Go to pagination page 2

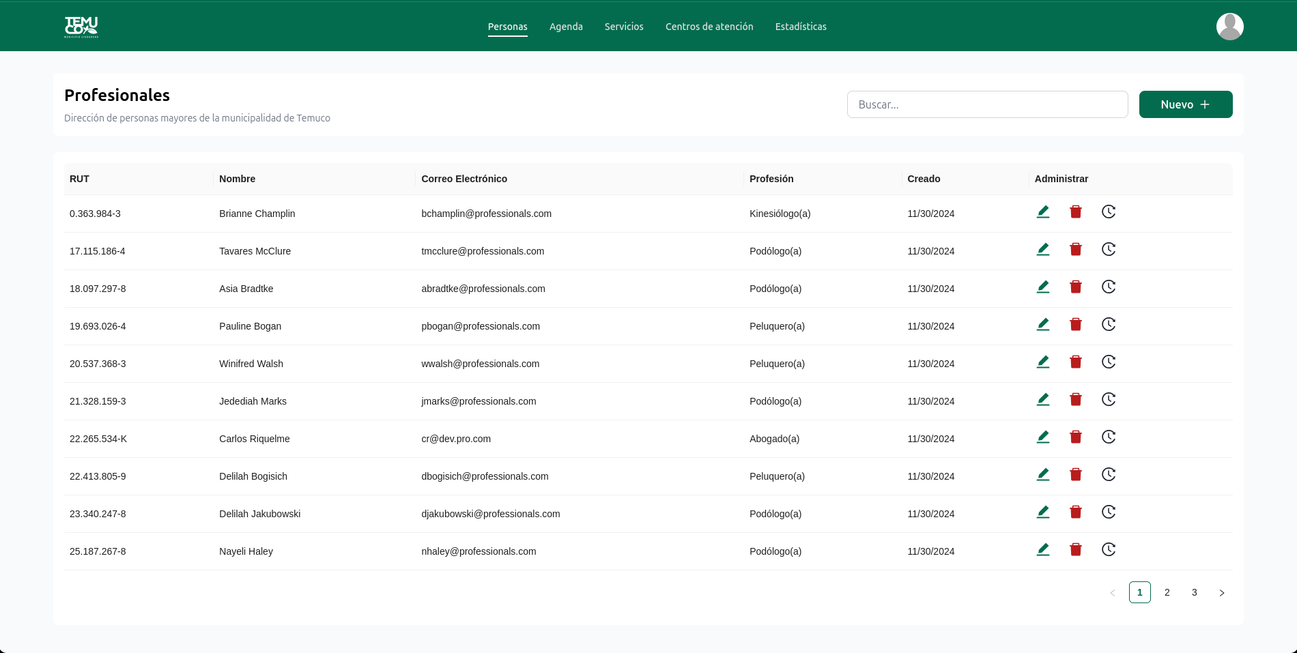[1167, 592]
